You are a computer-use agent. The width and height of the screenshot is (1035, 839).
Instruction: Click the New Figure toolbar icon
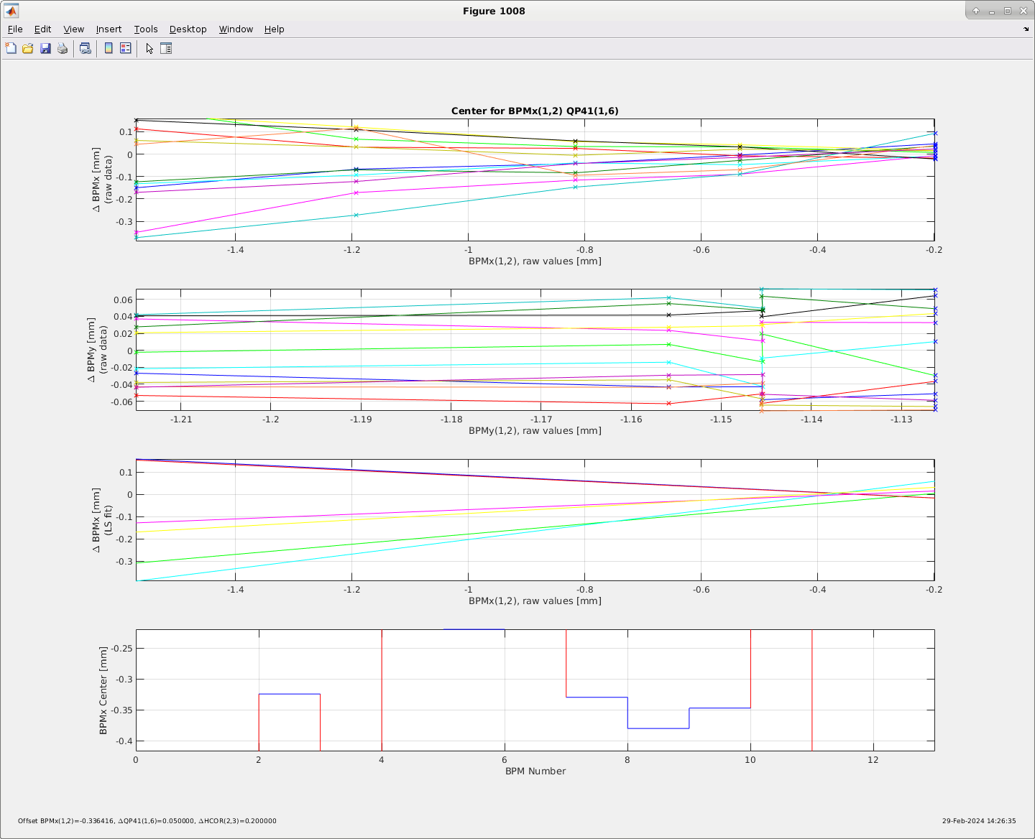(x=11, y=48)
